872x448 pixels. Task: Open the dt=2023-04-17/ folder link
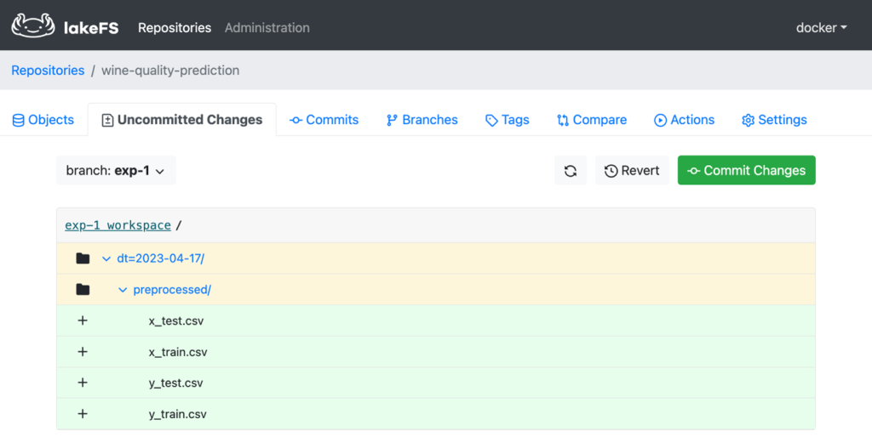point(161,258)
